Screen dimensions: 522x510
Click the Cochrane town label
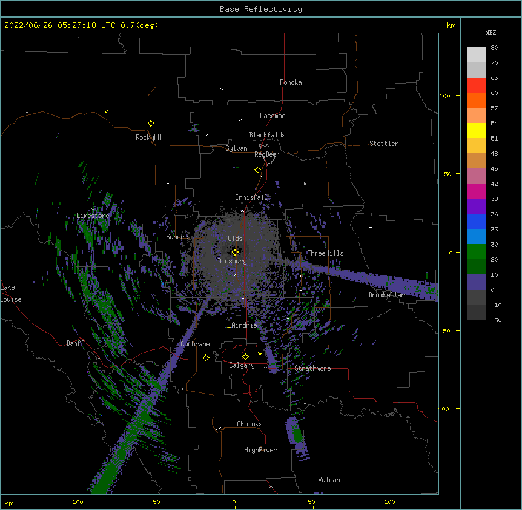coord(195,344)
